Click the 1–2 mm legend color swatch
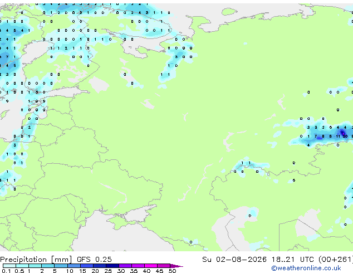353x273 pixels. (x=35, y=266)
